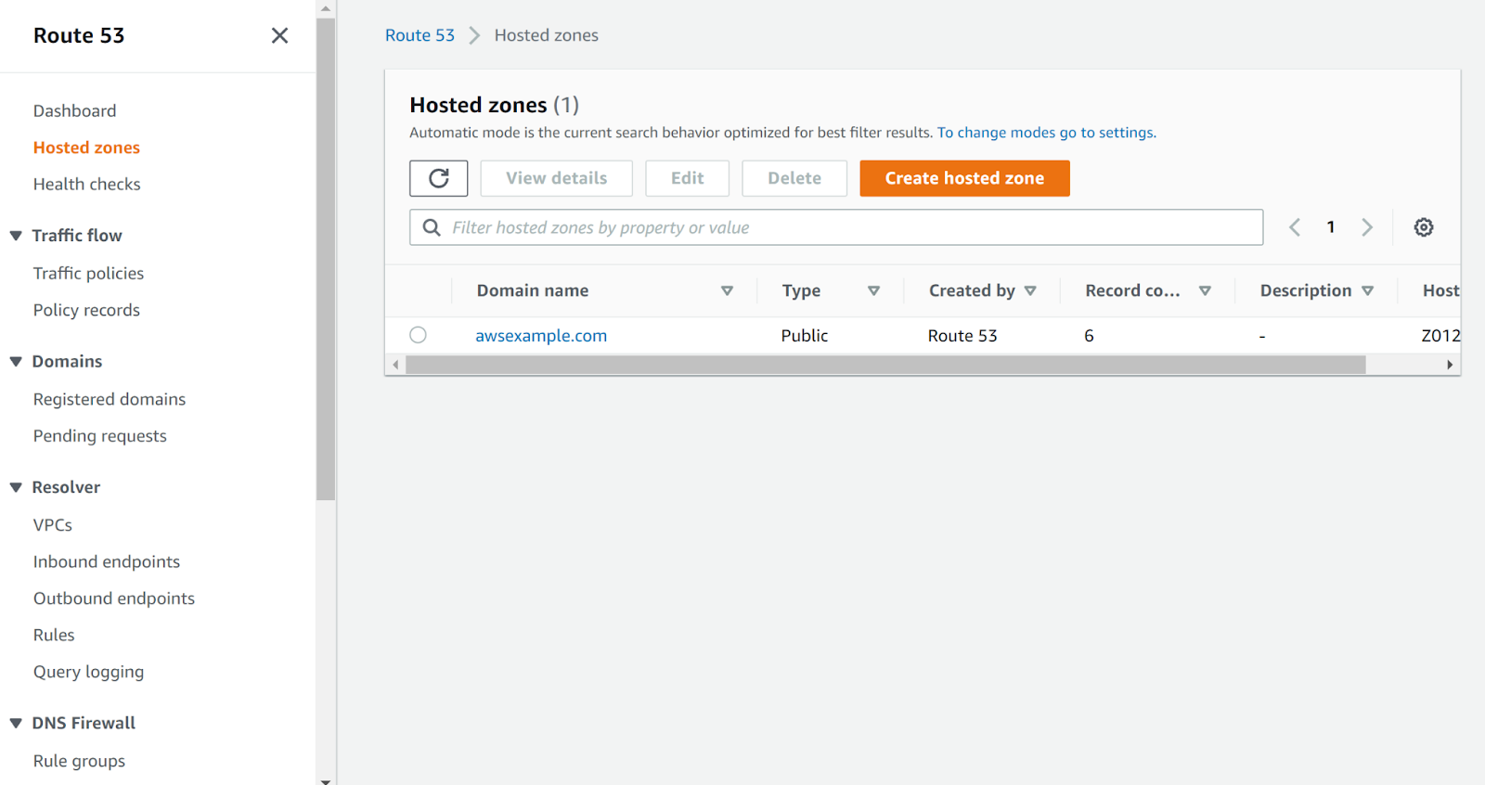Select the awsexample.com radio button
Image resolution: width=1485 pixels, height=785 pixels.
click(419, 335)
